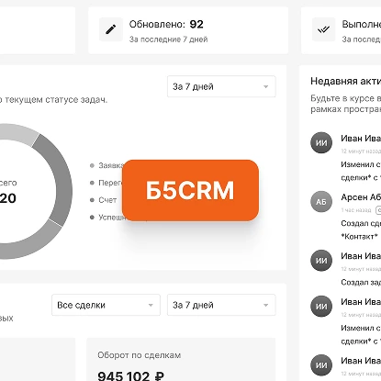This screenshot has height=381, width=381.
Task: Click the 'Недавняя акти' panel heading
Action: point(346,81)
